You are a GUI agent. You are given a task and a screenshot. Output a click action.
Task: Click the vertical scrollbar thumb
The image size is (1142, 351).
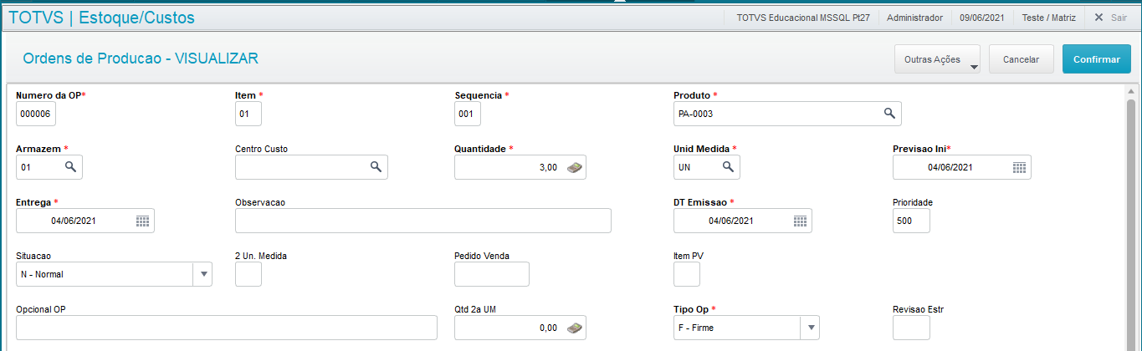[1131, 226]
